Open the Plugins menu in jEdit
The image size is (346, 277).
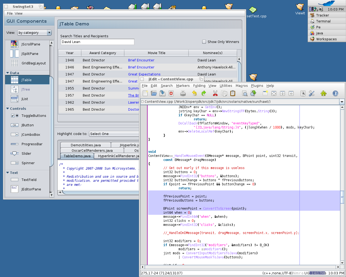[x=257, y=85]
